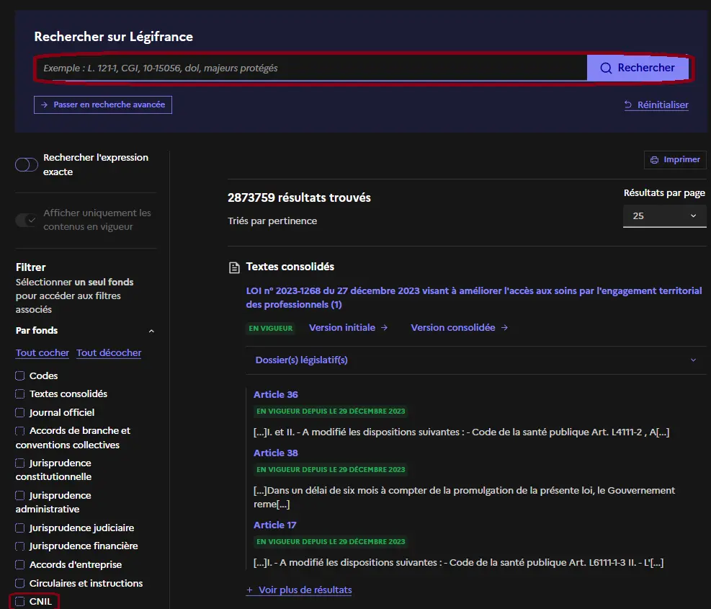Click Article 36 'EN VIGUEUR DEPUIS LE 29 DÉCEMBRE 2023' badge
This screenshot has width=711, height=609.
(331, 411)
